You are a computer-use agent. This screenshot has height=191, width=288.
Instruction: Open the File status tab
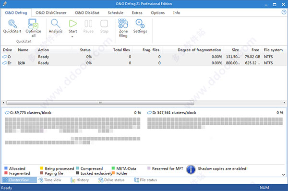(x=145, y=180)
